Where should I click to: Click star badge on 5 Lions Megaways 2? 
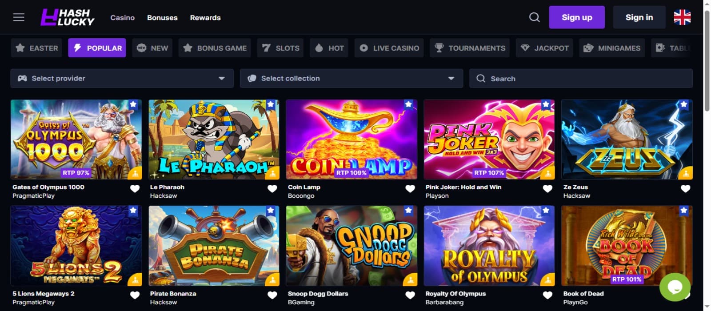133,211
